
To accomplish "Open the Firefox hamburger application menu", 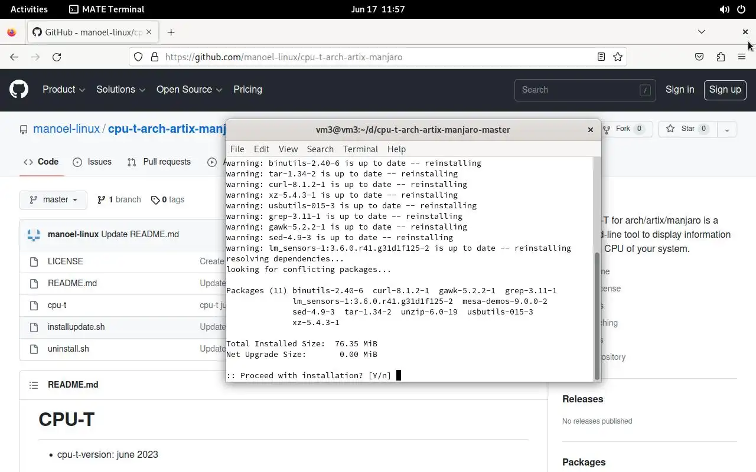I will [x=742, y=57].
